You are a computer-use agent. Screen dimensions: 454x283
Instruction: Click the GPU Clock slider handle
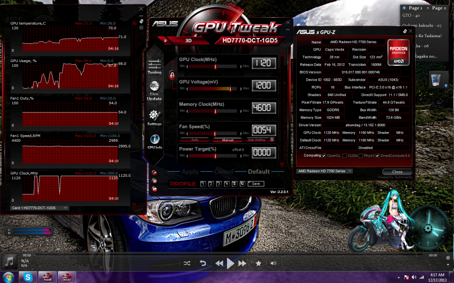click(x=215, y=66)
